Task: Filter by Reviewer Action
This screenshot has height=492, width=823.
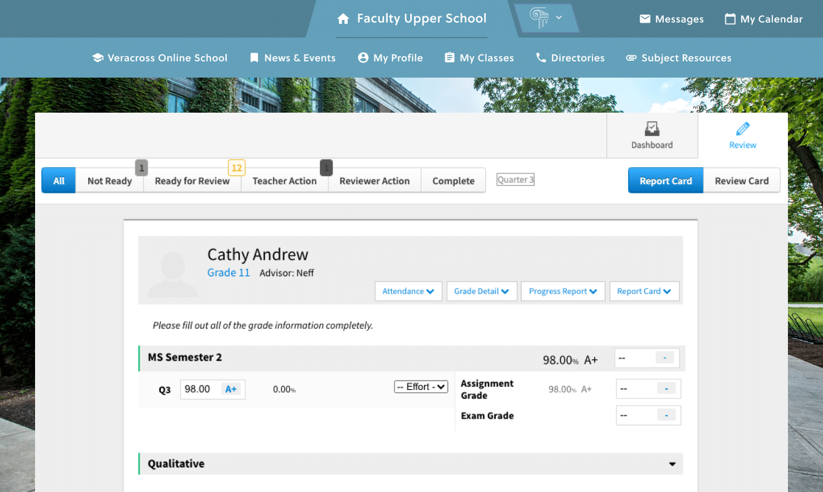Action: coord(375,180)
